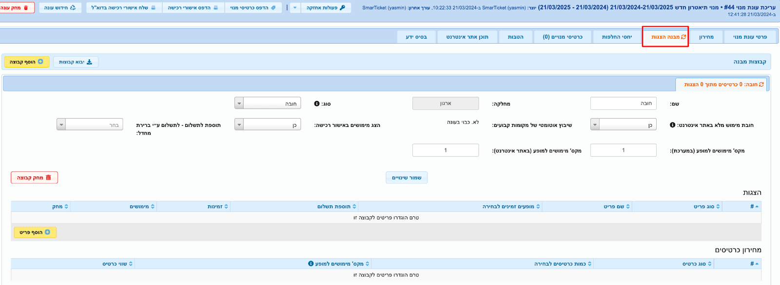Viewport: 780px width, 285px height.
Task: Click the key icon on פעולות אחזקה
Action: click(342, 8)
